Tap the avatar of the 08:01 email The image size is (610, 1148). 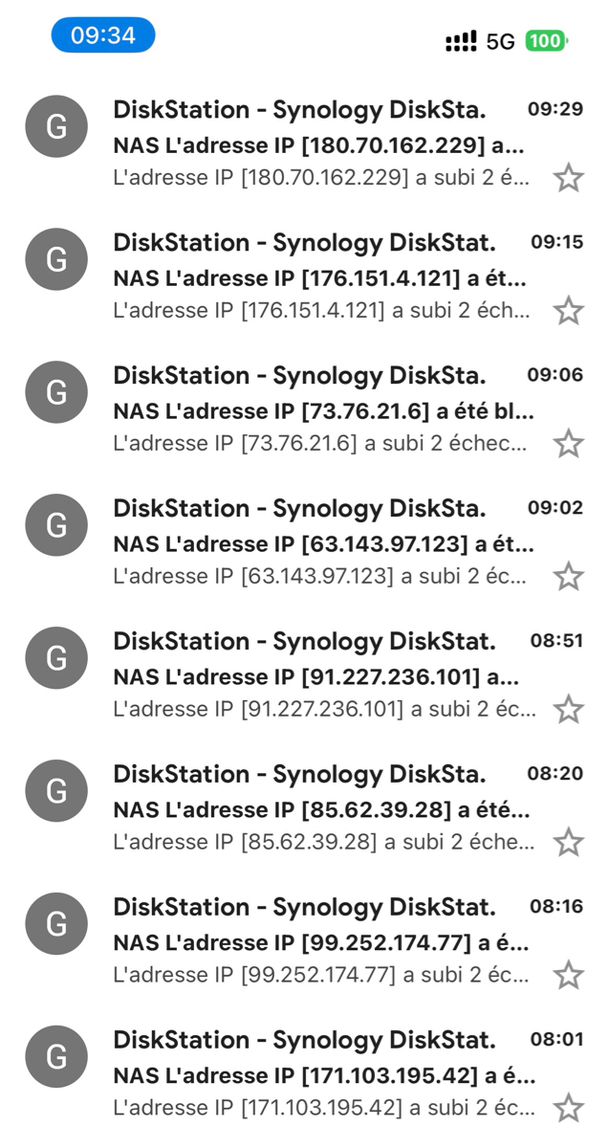(x=56, y=1057)
